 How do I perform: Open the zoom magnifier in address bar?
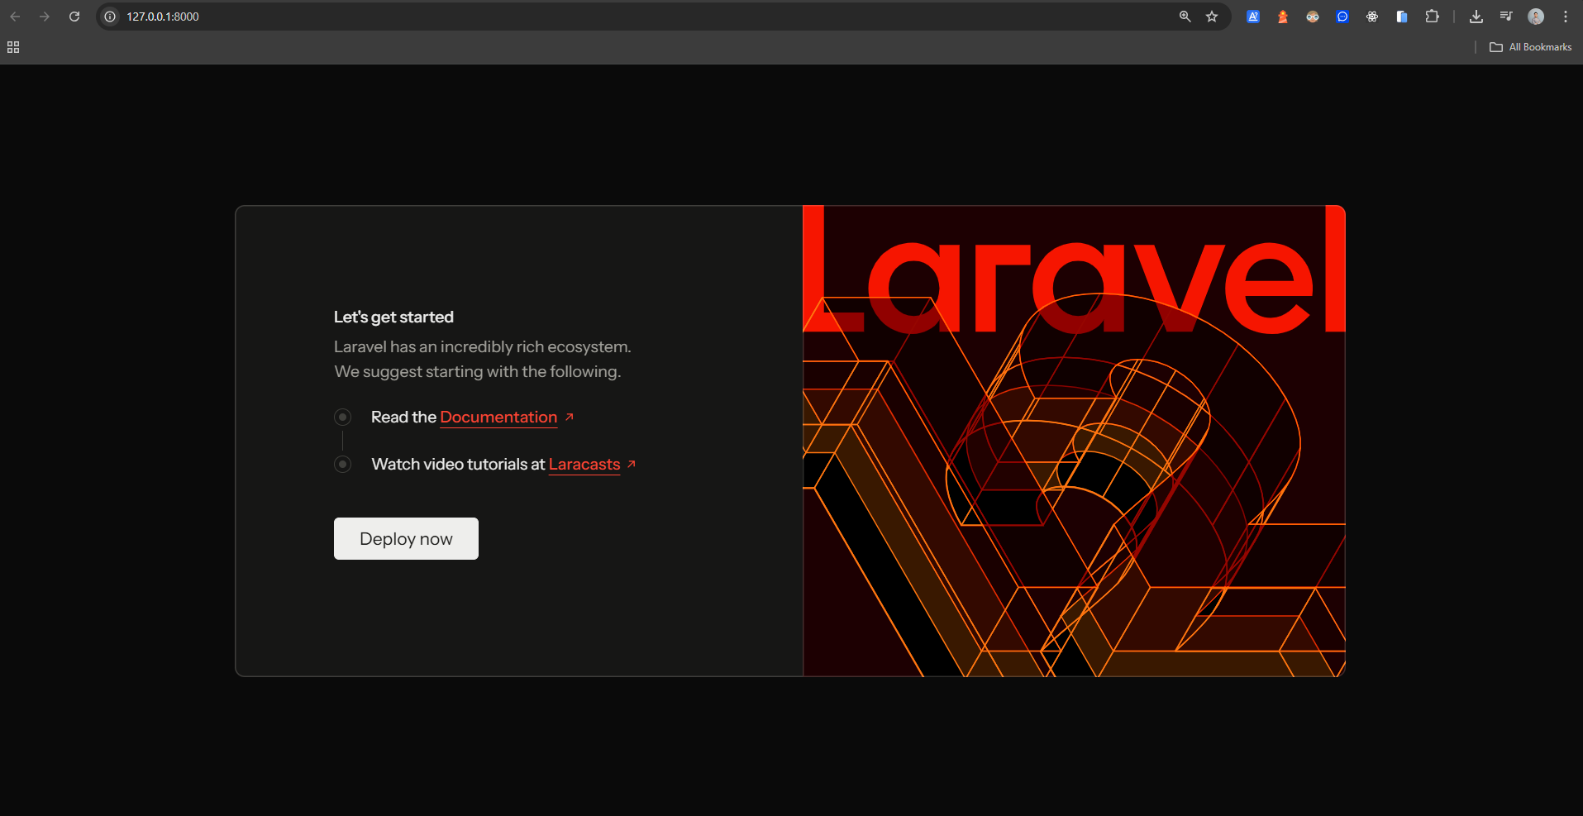1185,17
